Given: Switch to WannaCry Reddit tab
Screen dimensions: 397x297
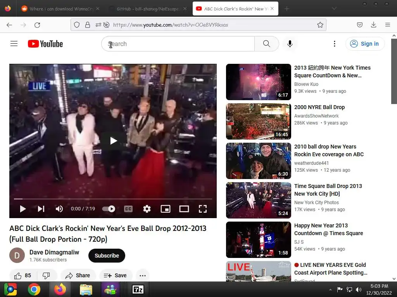Looking at the screenshot, I should 61,9.
